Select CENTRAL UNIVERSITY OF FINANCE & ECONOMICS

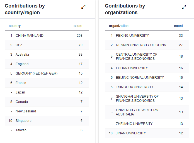[x=137, y=56]
